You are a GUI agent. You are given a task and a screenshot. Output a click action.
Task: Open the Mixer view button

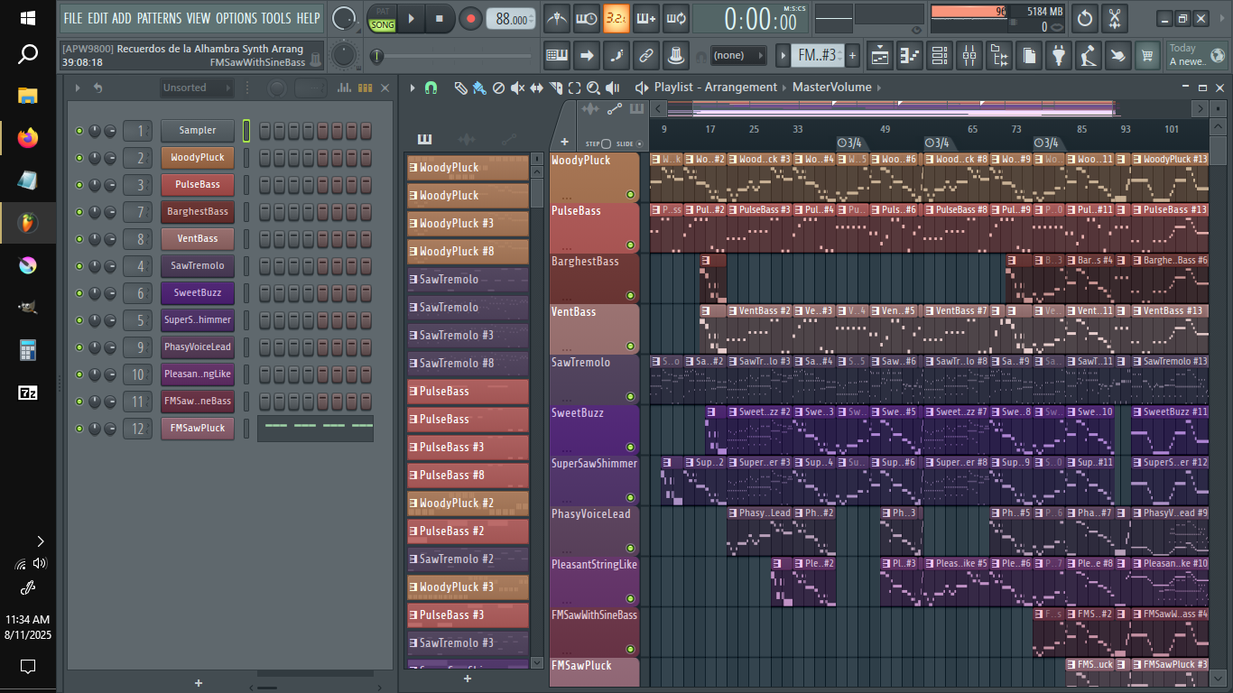point(969,56)
